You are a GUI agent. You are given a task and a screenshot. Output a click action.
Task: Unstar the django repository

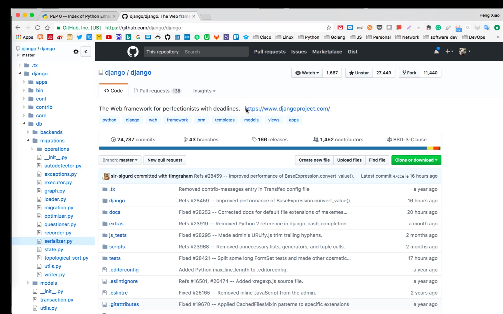[359, 73]
